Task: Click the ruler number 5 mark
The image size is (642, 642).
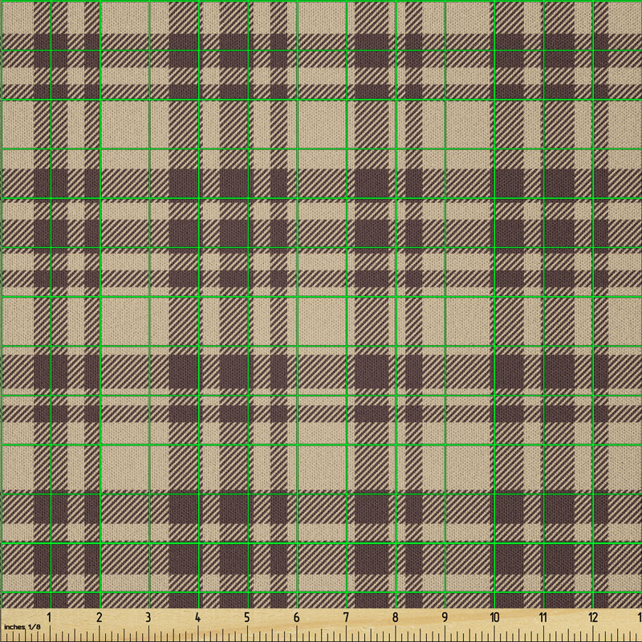Action: pyautogui.click(x=247, y=617)
